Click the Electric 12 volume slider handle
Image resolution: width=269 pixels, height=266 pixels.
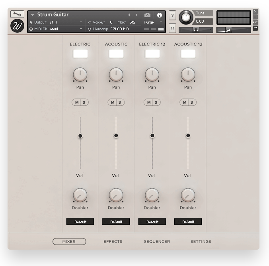pyautogui.click(x=152, y=136)
